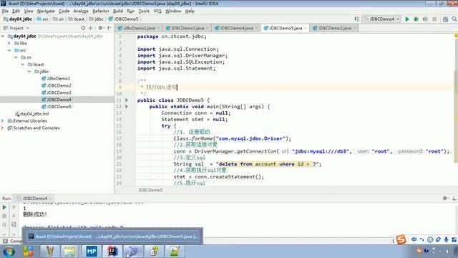Collapse the cn package node
Screen dimensions: 458x258
click(x=16, y=57)
